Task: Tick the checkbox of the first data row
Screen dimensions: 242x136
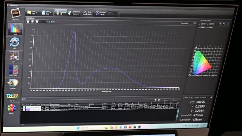Action: [x=24, y=107]
